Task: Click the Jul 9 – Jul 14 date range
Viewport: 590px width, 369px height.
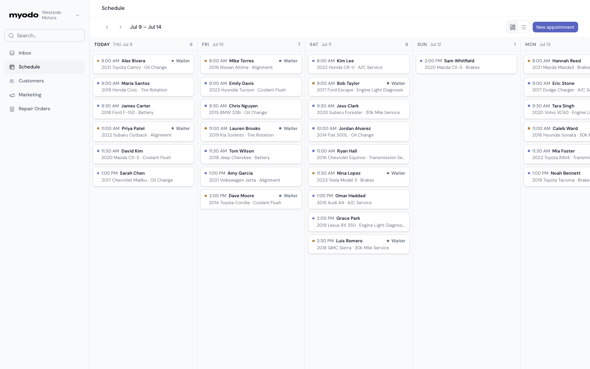Action: (145, 27)
